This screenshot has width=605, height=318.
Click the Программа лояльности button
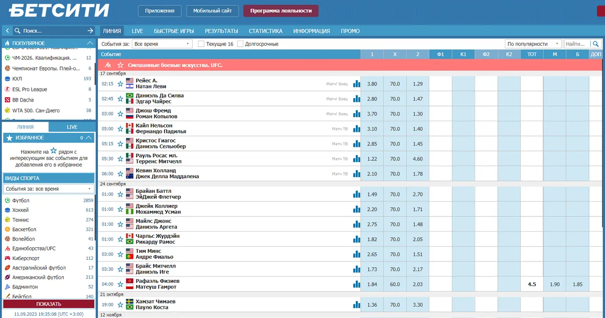(281, 11)
